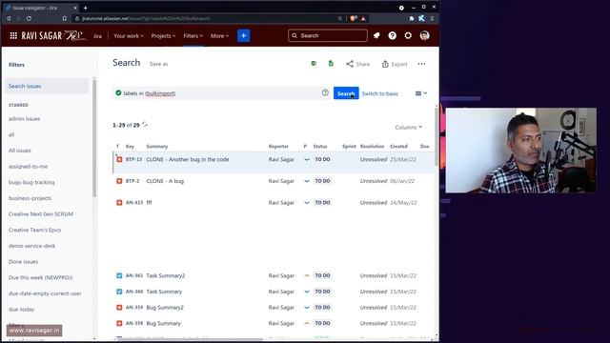This screenshot has width=610, height=343.
Task: Sort by Status column header
Action: click(320, 146)
